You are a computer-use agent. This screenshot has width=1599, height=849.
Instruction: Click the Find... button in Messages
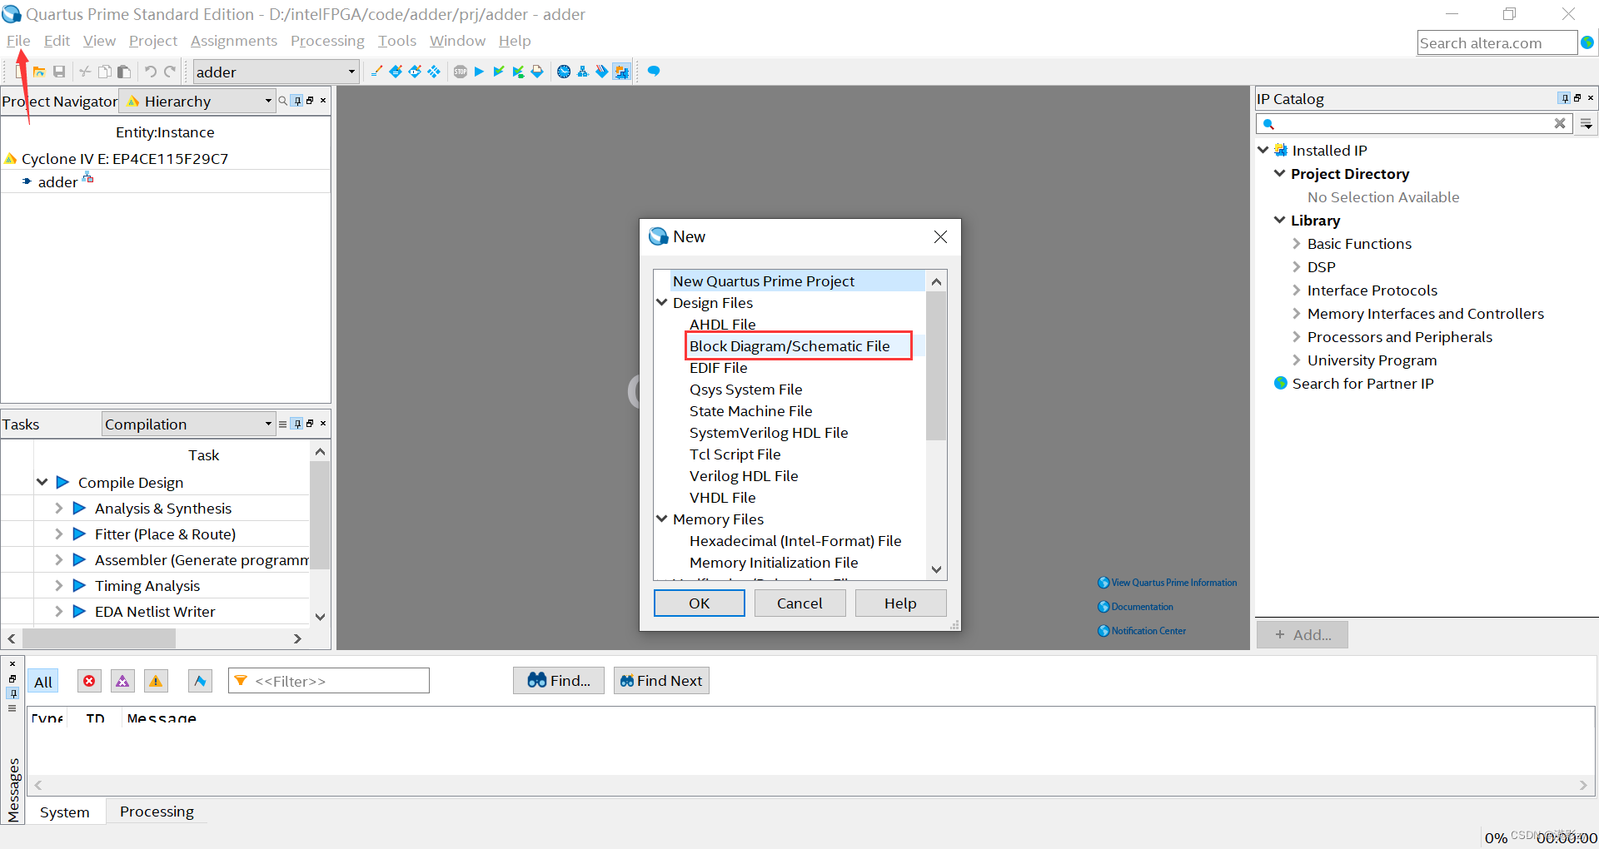[x=559, y=681]
